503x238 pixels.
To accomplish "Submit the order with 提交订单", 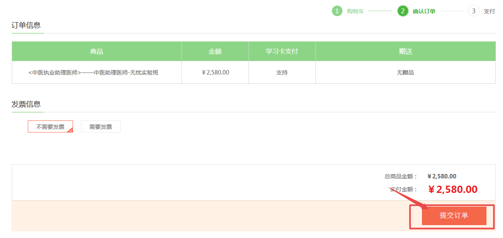I will tap(454, 215).
